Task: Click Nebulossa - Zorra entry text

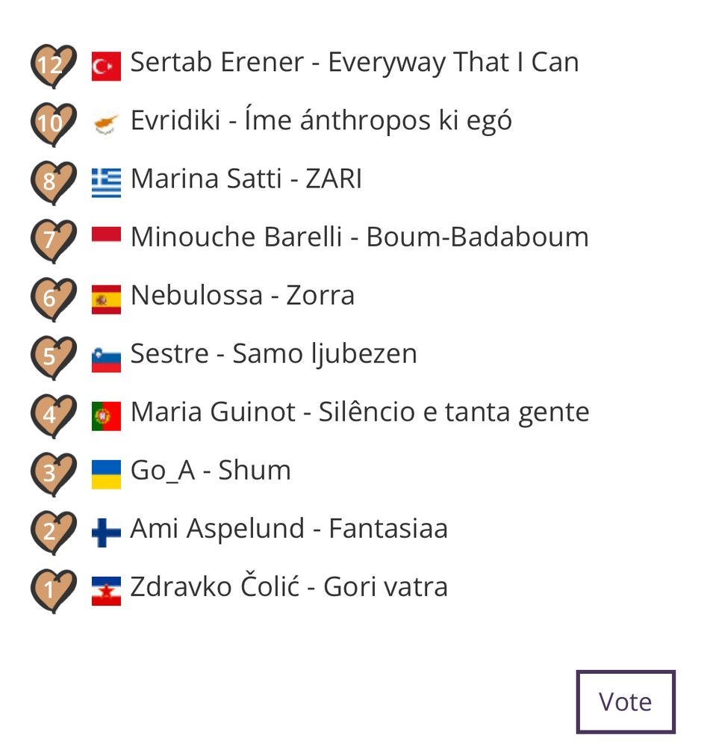Action: 243,295
